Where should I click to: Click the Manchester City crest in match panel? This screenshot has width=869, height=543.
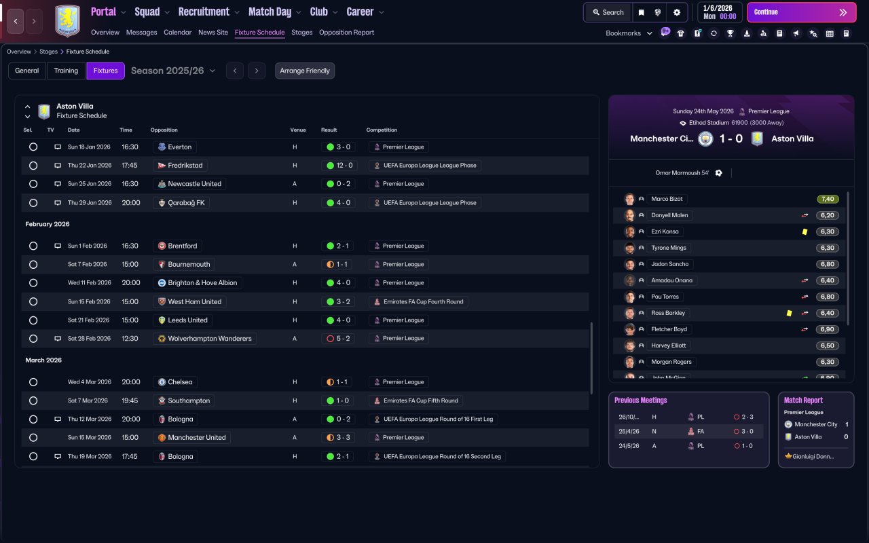click(705, 138)
